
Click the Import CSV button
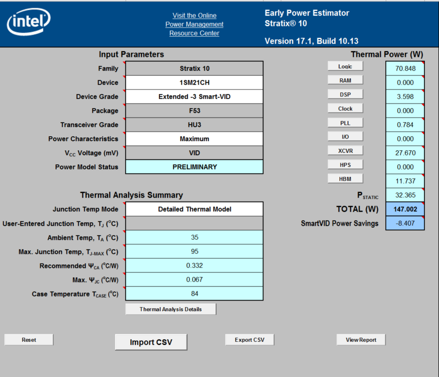coord(151,342)
